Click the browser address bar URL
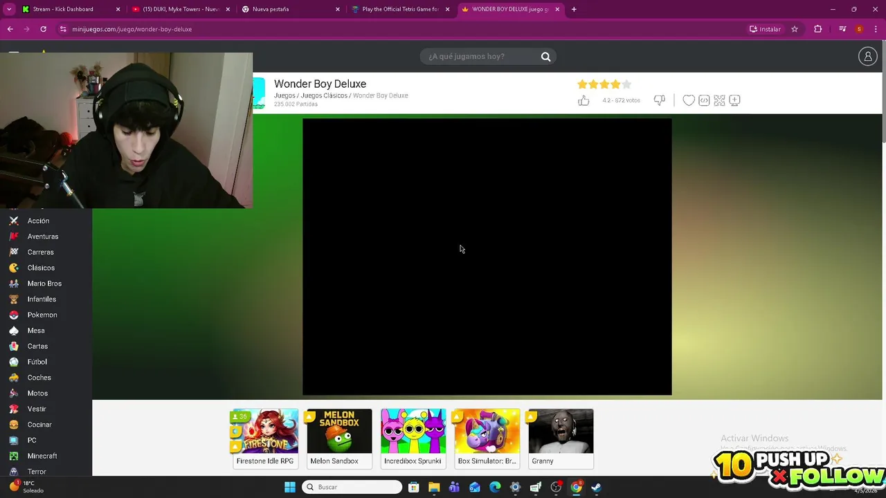 pyautogui.click(x=132, y=29)
